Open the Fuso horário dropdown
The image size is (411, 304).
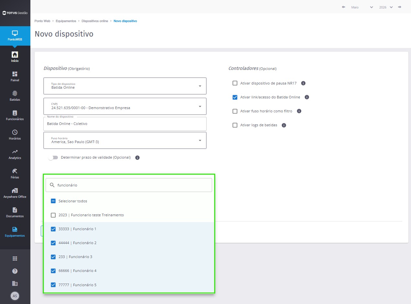(x=125, y=140)
